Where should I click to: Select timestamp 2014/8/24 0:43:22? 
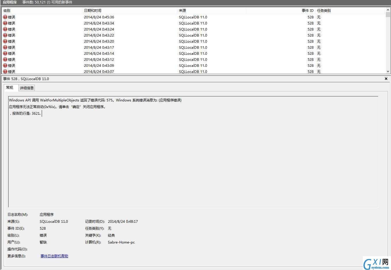(99, 35)
